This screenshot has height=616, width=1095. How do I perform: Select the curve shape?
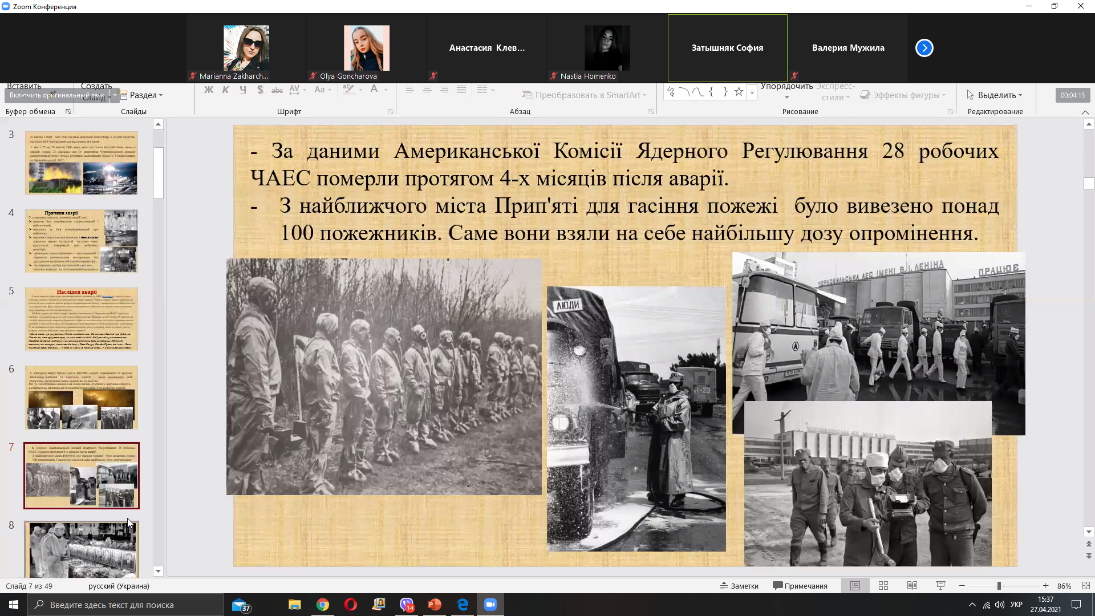[x=697, y=92]
